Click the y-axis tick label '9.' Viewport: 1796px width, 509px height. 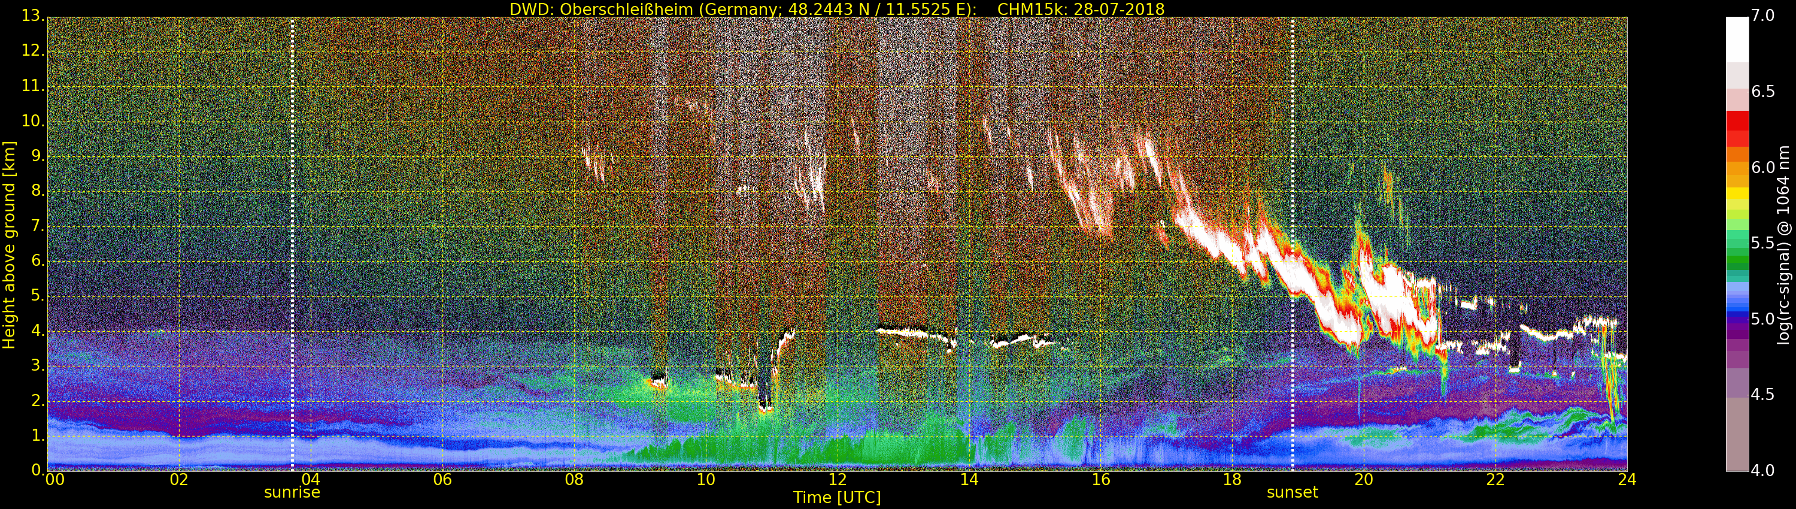coord(37,156)
